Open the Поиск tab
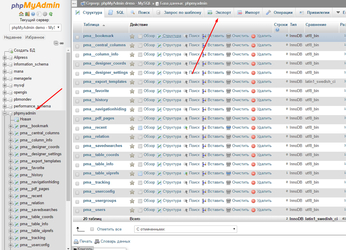Screen dimensions: 346x250 [x=140, y=13]
